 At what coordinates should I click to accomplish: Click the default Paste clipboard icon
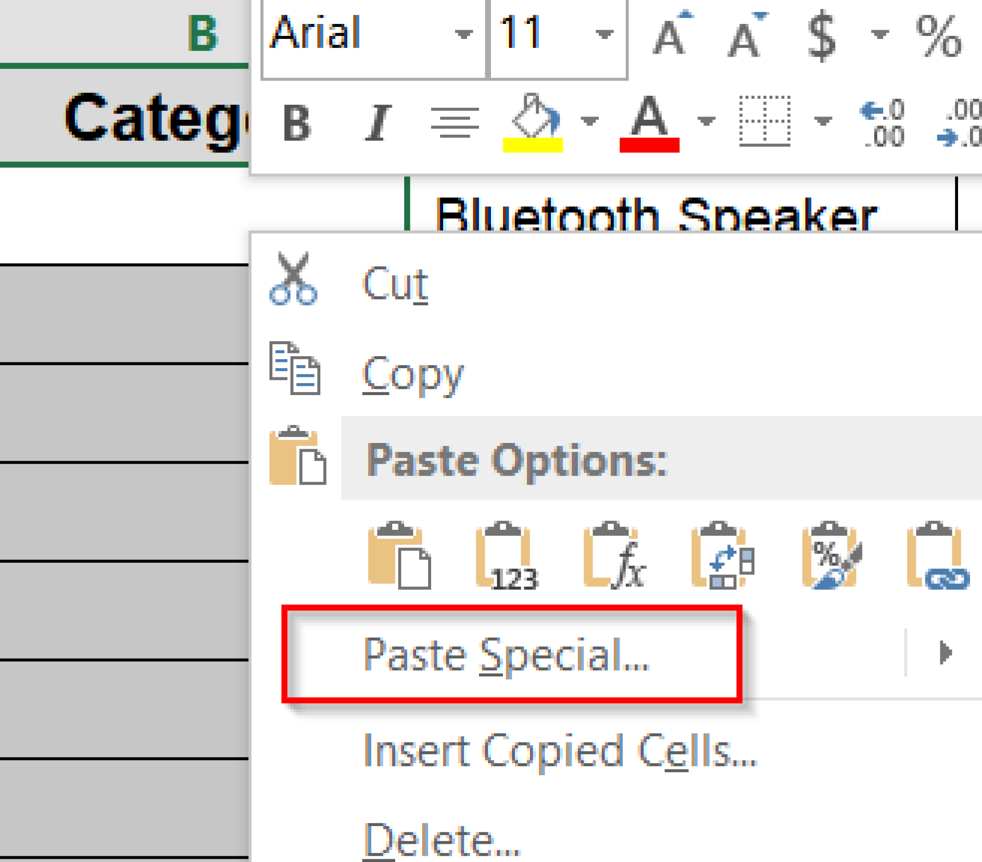click(x=399, y=555)
